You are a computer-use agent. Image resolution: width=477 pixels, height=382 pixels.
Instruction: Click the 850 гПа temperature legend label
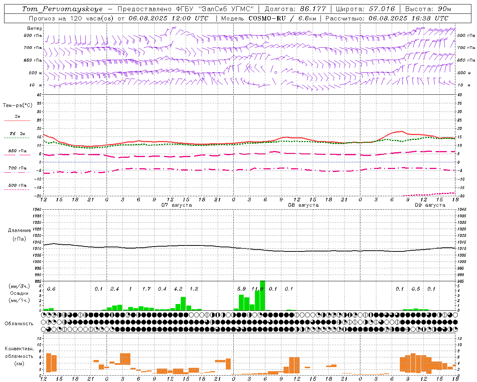click(18, 151)
